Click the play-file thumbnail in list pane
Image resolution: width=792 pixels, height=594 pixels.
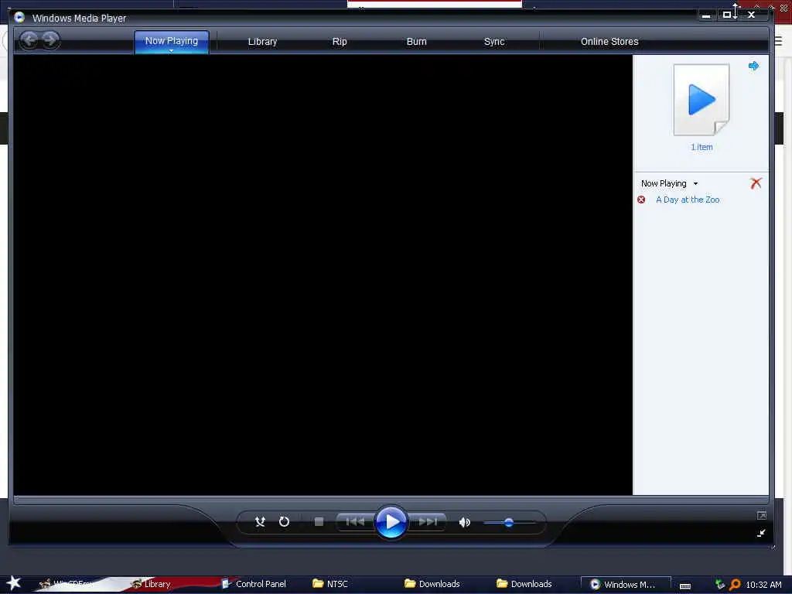click(x=701, y=100)
